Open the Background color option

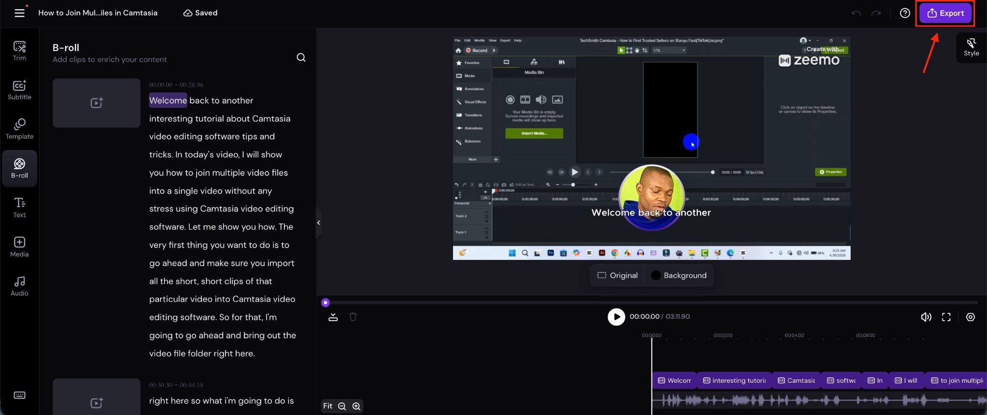[x=679, y=275]
